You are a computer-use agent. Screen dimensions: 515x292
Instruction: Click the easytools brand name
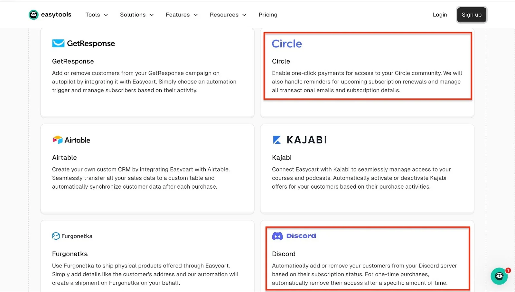[x=56, y=15]
